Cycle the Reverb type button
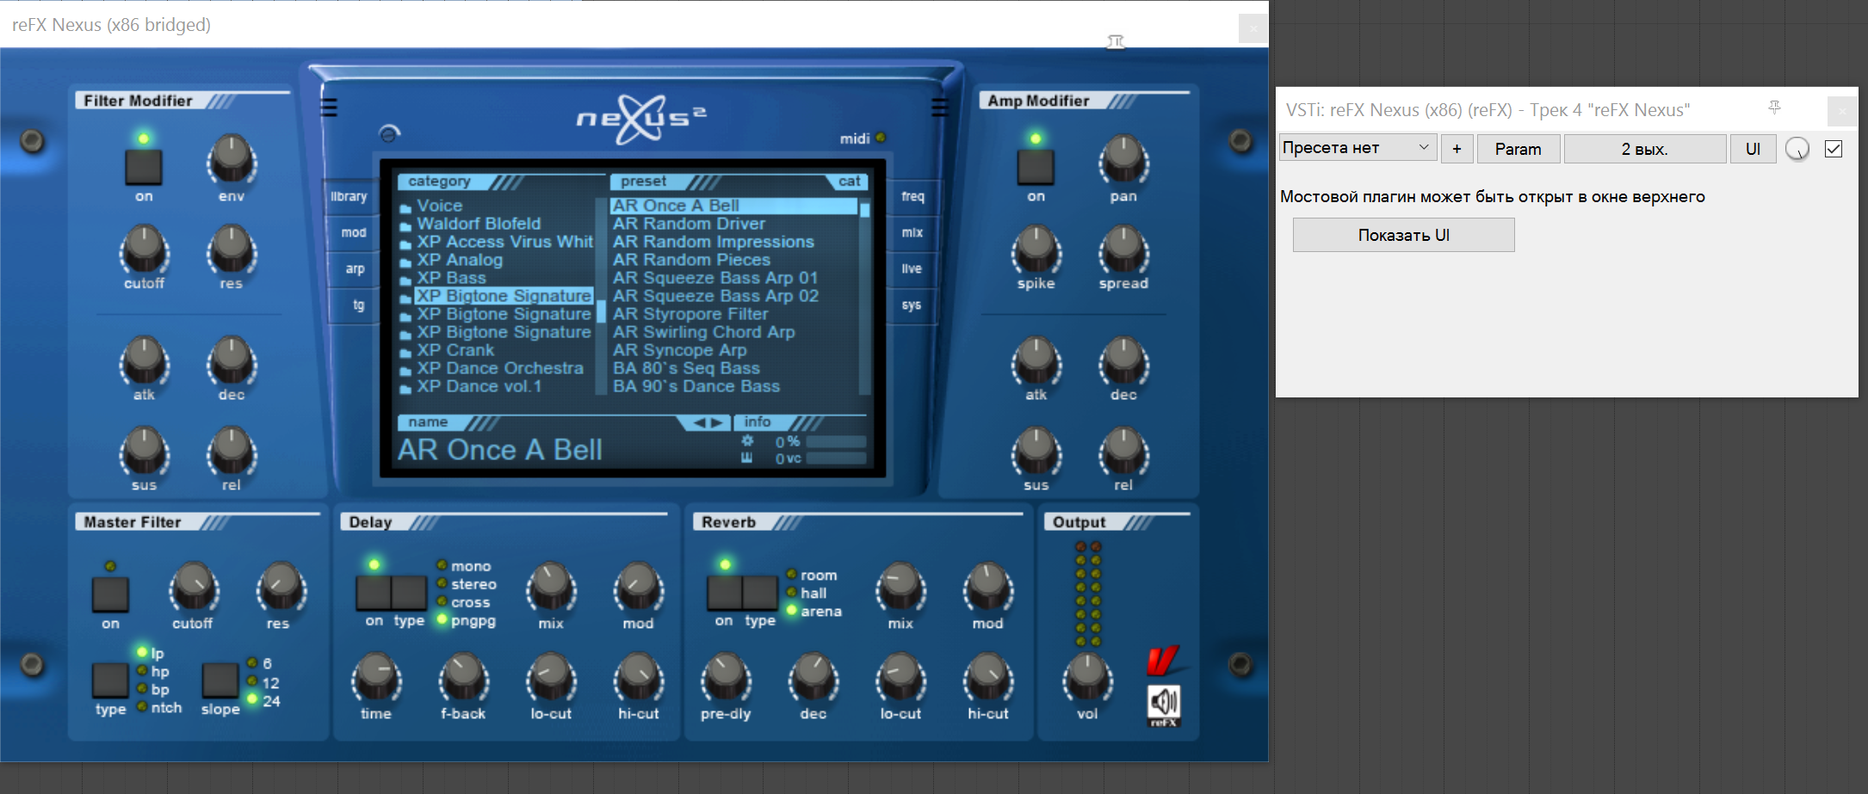 click(x=761, y=592)
